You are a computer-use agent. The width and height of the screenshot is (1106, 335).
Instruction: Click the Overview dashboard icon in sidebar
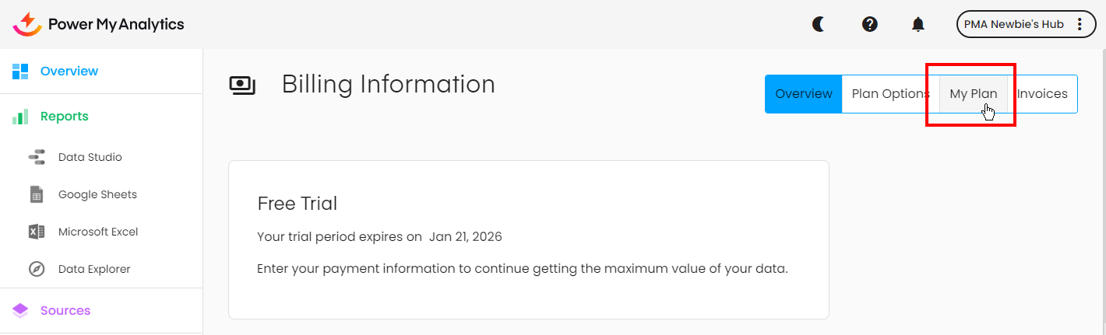coord(20,72)
